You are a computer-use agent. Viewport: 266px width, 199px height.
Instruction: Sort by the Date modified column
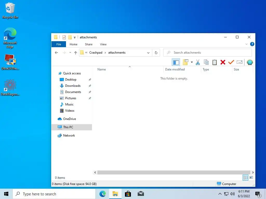(x=175, y=69)
